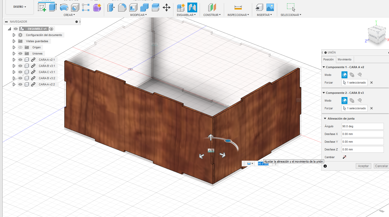This screenshot has height=217, width=389.
Task: Open the INSPECCIONAR menu
Action: point(238,15)
